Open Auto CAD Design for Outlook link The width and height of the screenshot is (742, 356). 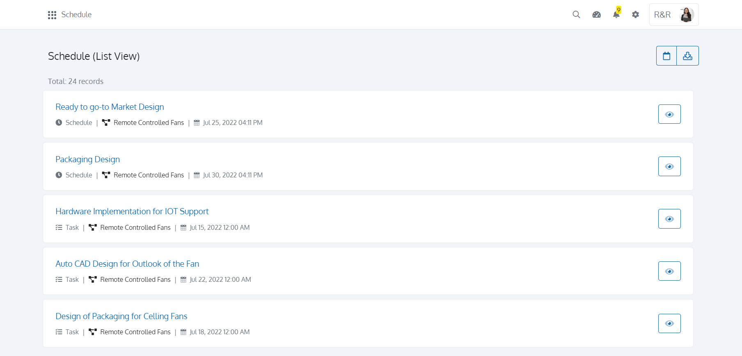pyautogui.click(x=127, y=264)
